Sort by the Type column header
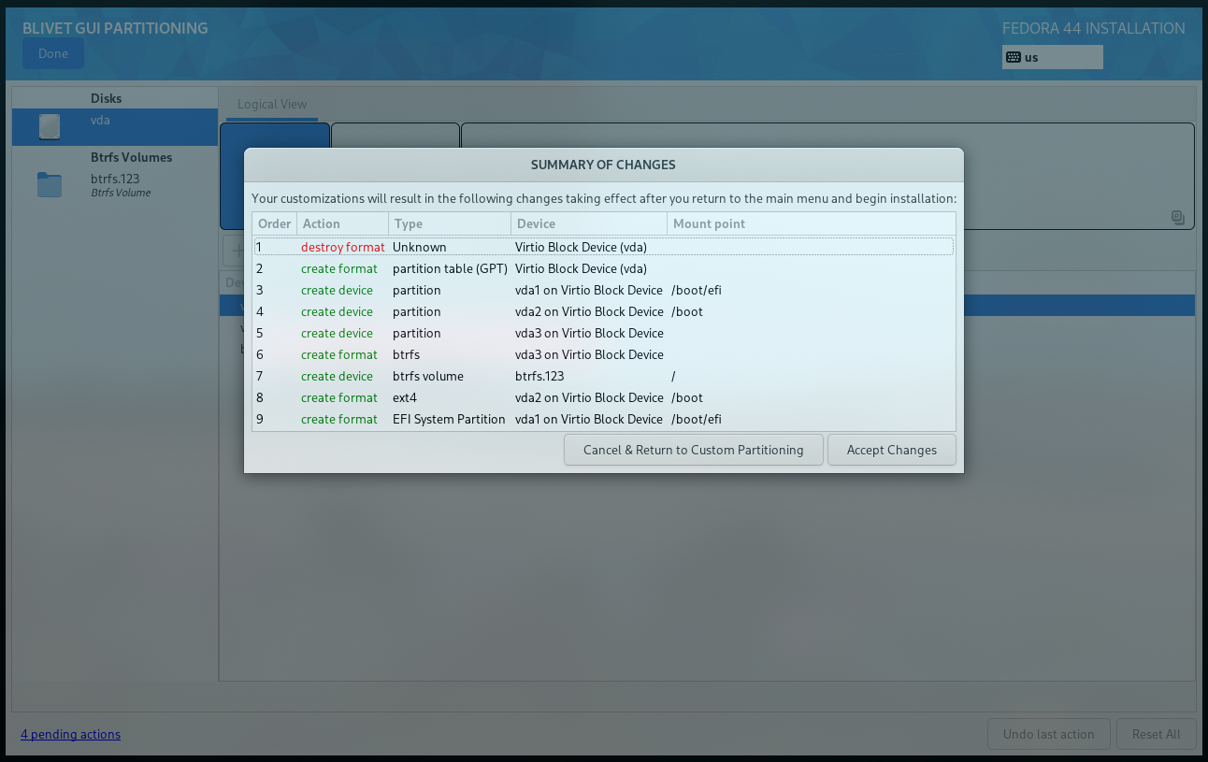 point(450,223)
